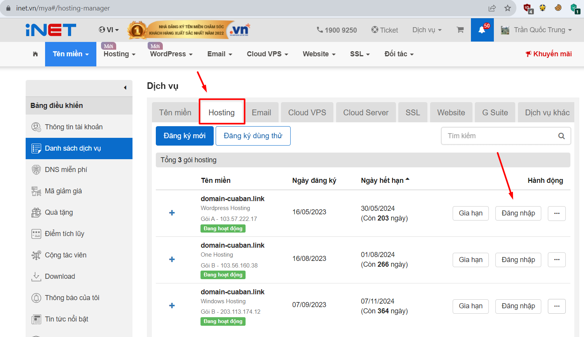This screenshot has height=337, width=584.
Task: Open the Website navigation dropdown
Action: (319, 54)
